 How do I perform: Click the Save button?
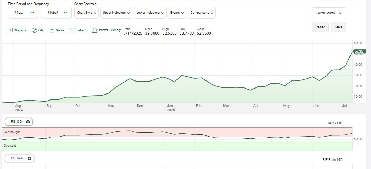(x=339, y=27)
